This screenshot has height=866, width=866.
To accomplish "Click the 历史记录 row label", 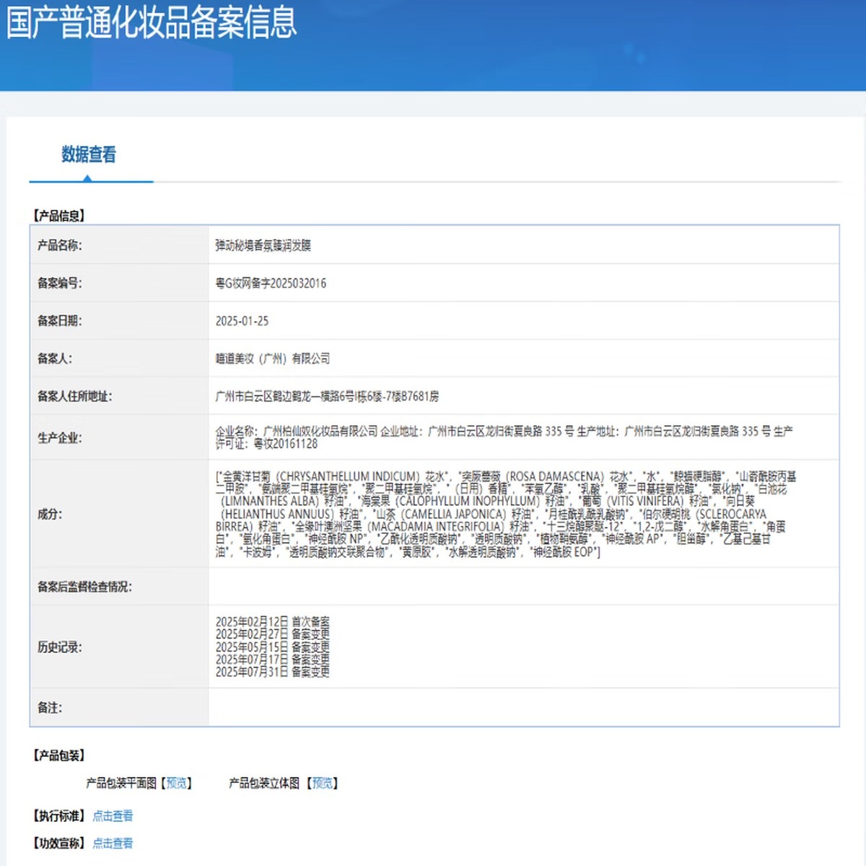I will pos(60,647).
